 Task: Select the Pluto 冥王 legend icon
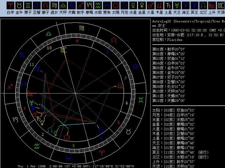point(194,5)
